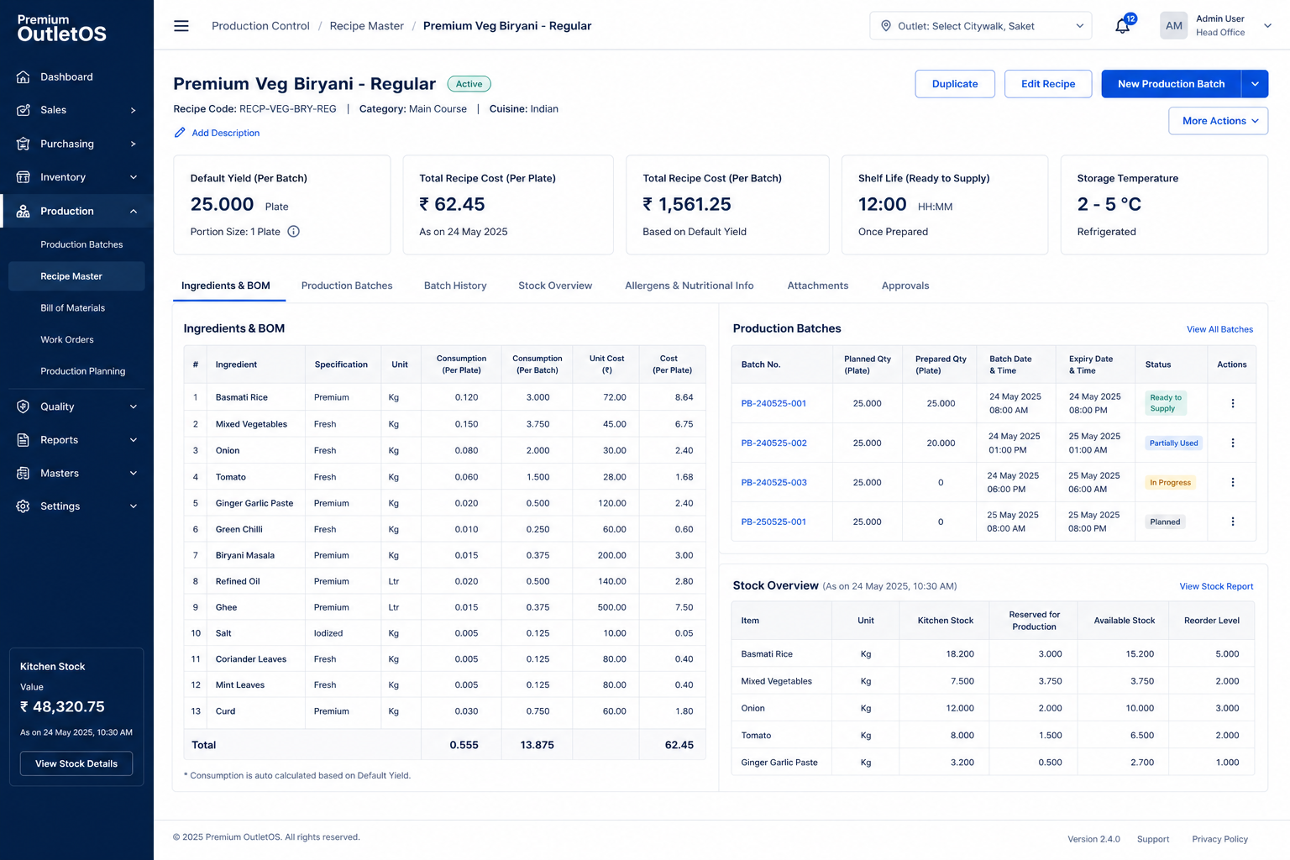Click the New Production Batch button
The image size is (1290, 860).
(x=1172, y=84)
